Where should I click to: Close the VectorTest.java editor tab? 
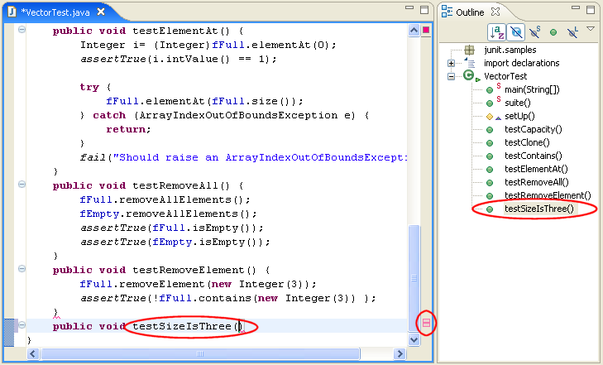[101, 12]
